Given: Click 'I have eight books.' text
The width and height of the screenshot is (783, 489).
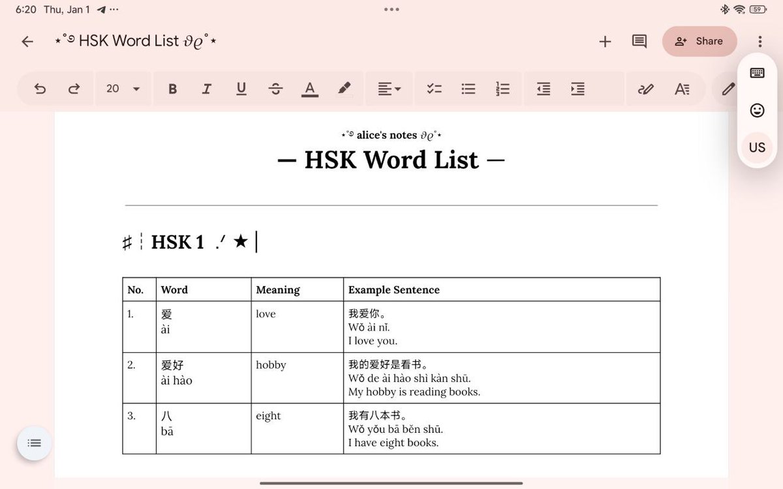Looking at the screenshot, I should tap(393, 443).
